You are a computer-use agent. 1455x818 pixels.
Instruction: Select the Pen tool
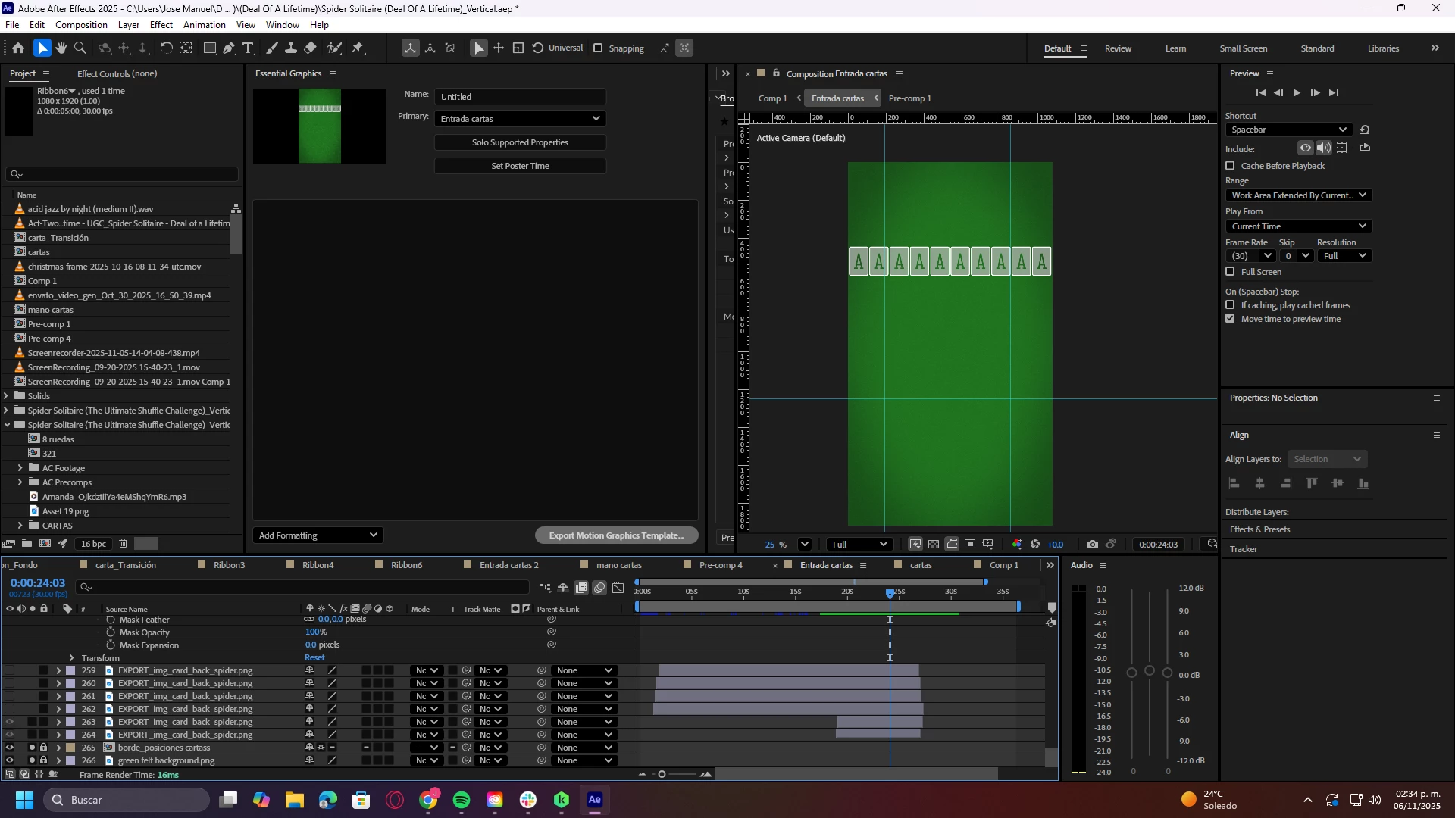pyautogui.click(x=229, y=48)
